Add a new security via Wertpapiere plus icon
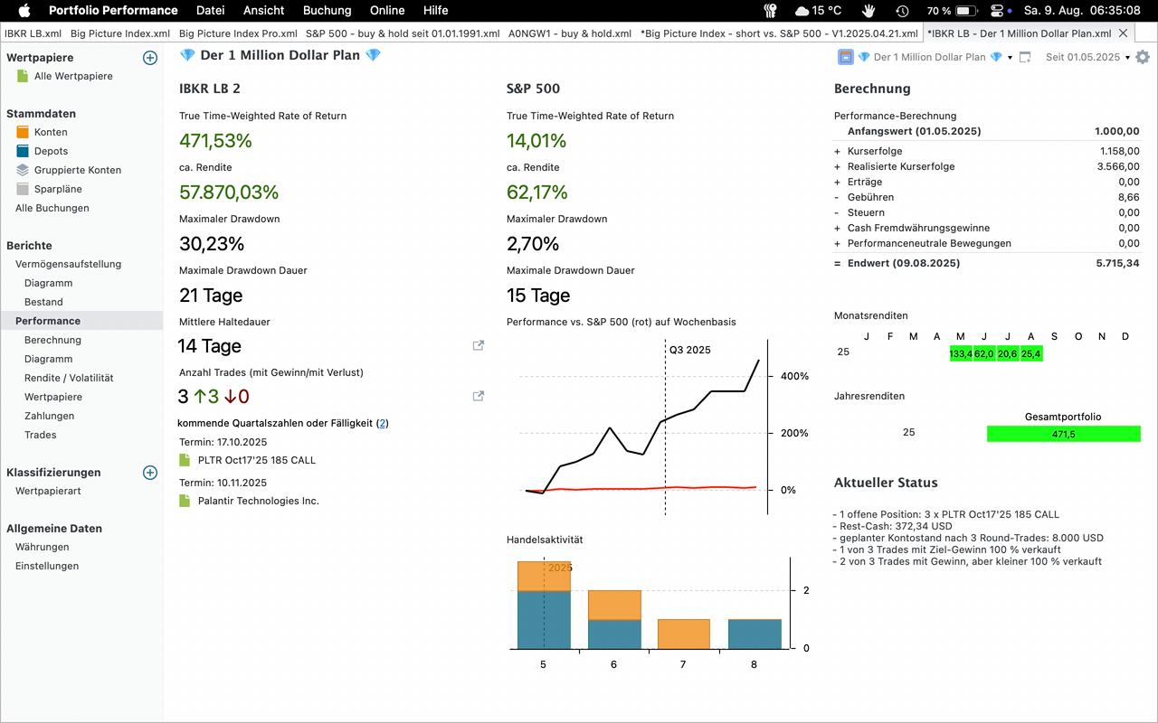The width and height of the screenshot is (1158, 723). click(150, 58)
